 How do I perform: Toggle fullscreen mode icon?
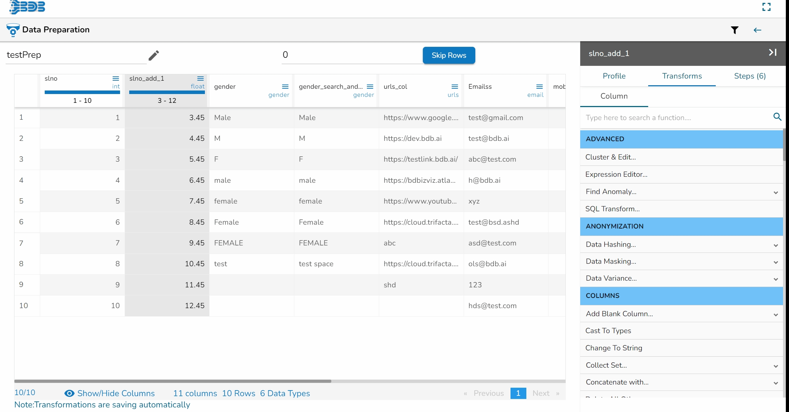point(766,7)
